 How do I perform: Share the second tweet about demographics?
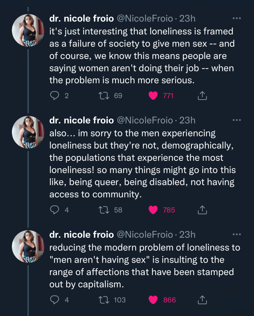(202, 210)
